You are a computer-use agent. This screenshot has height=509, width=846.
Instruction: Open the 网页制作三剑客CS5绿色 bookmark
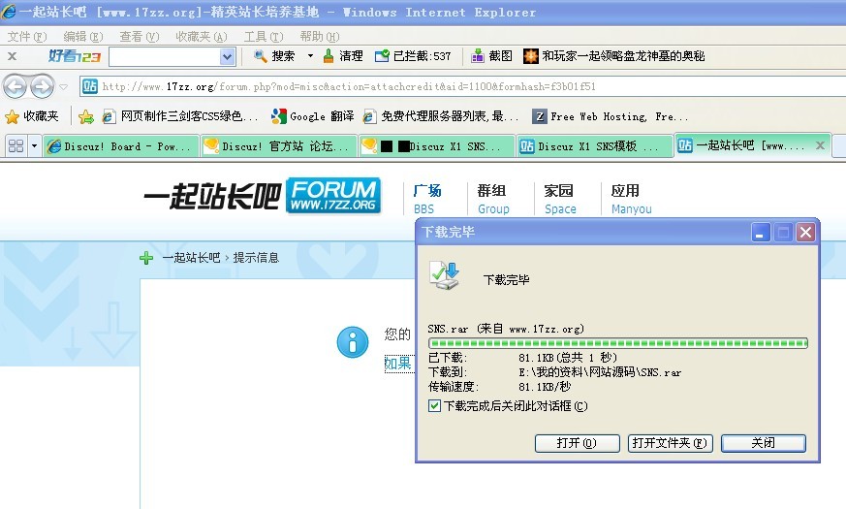[180, 116]
